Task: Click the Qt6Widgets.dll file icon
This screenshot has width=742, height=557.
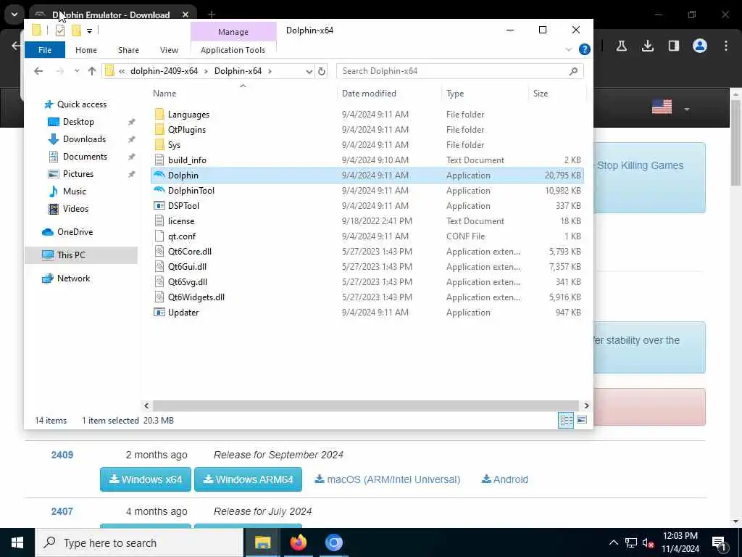Action: tap(159, 297)
